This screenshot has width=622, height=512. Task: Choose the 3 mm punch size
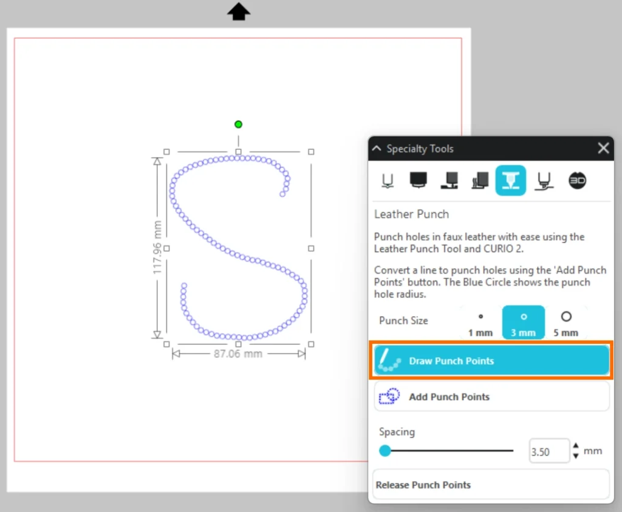click(x=523, y=323)
